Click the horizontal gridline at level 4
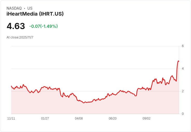Screen dimensions: 191x132 pos(93,69)
